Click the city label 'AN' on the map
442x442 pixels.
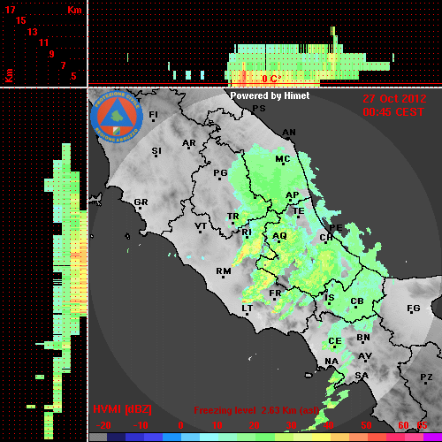pyautogui.click(x=289, y=133)
